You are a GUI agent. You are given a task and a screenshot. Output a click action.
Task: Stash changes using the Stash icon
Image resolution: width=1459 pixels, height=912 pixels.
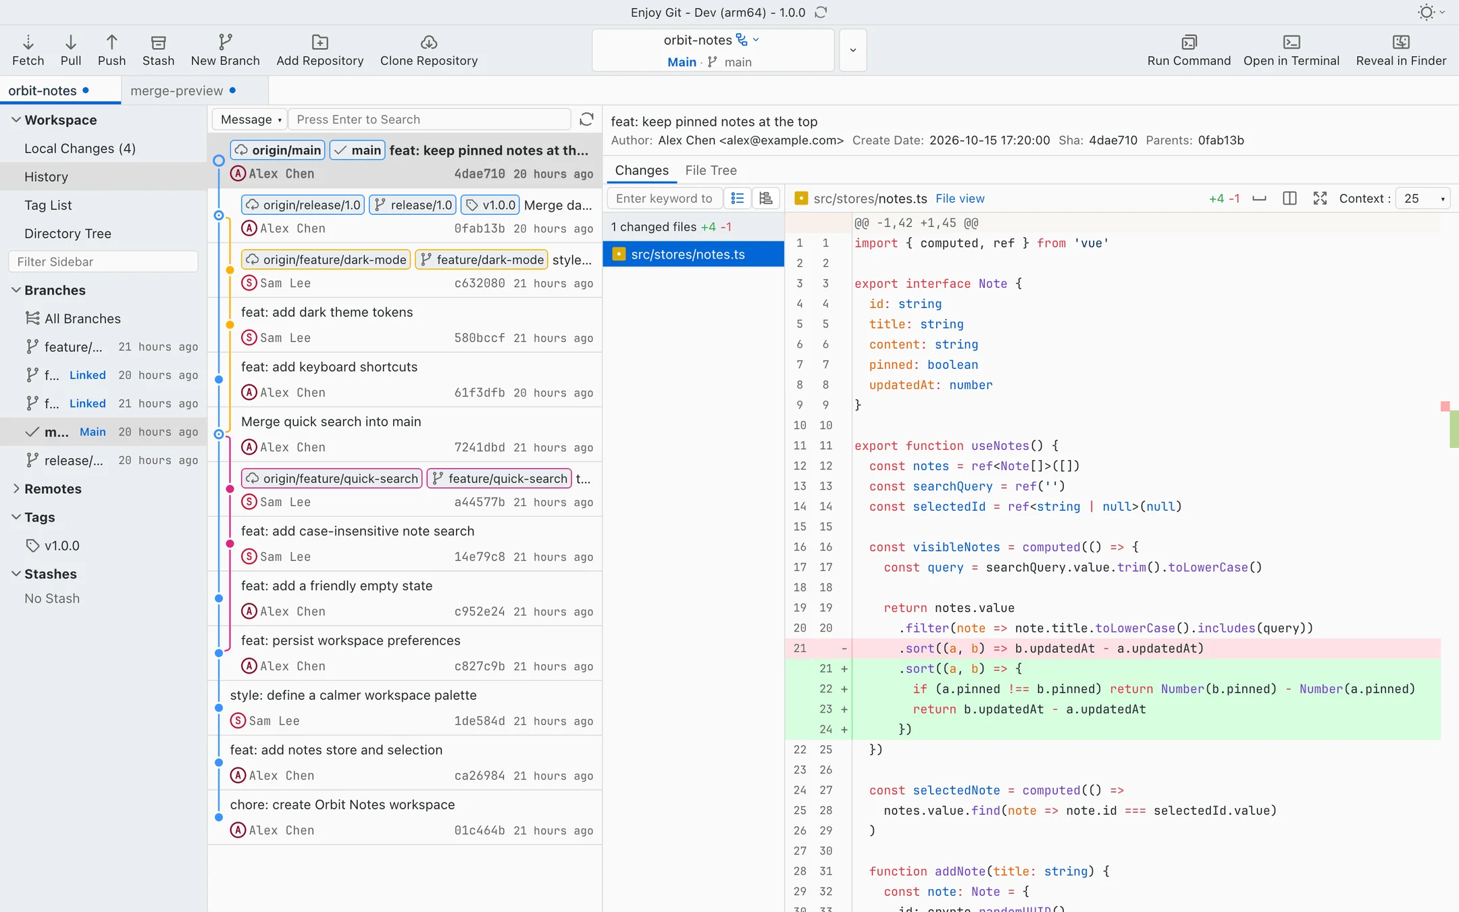pos(158,51)
